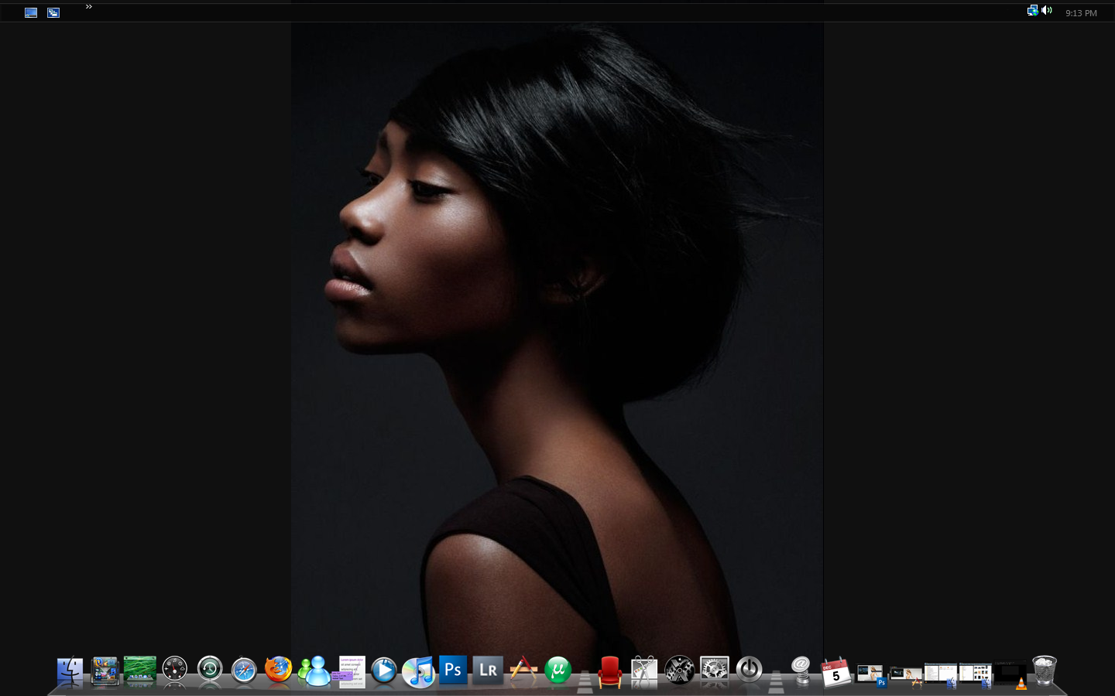The height and width of the screenshot is (696, 1115).
Task: Open the Trash in the dock
Action: point(1045,670)
